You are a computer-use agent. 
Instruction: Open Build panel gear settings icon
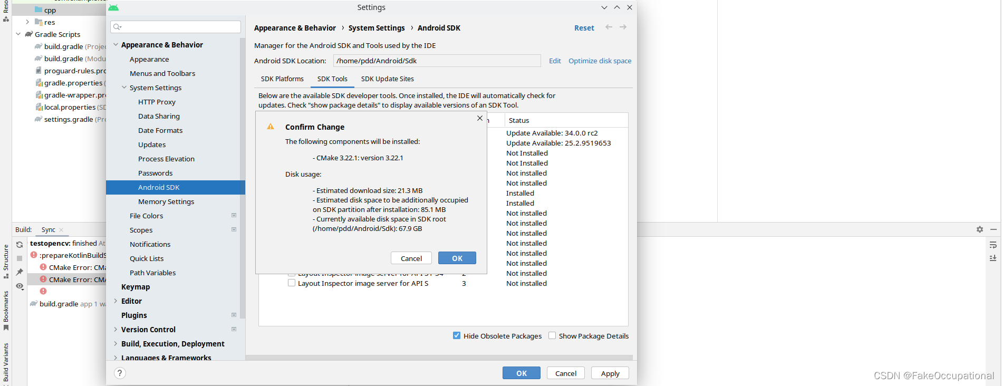[x=980, y=229]
